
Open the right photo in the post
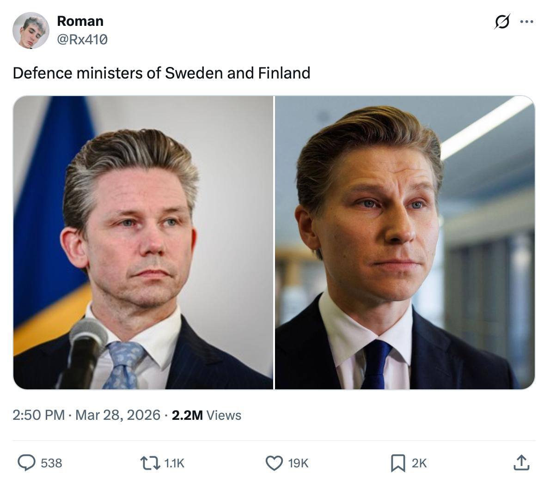[405, 242]
